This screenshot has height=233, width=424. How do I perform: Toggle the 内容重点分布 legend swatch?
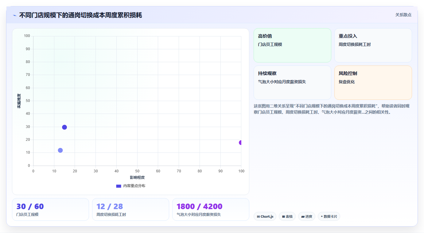coord(119,186)
